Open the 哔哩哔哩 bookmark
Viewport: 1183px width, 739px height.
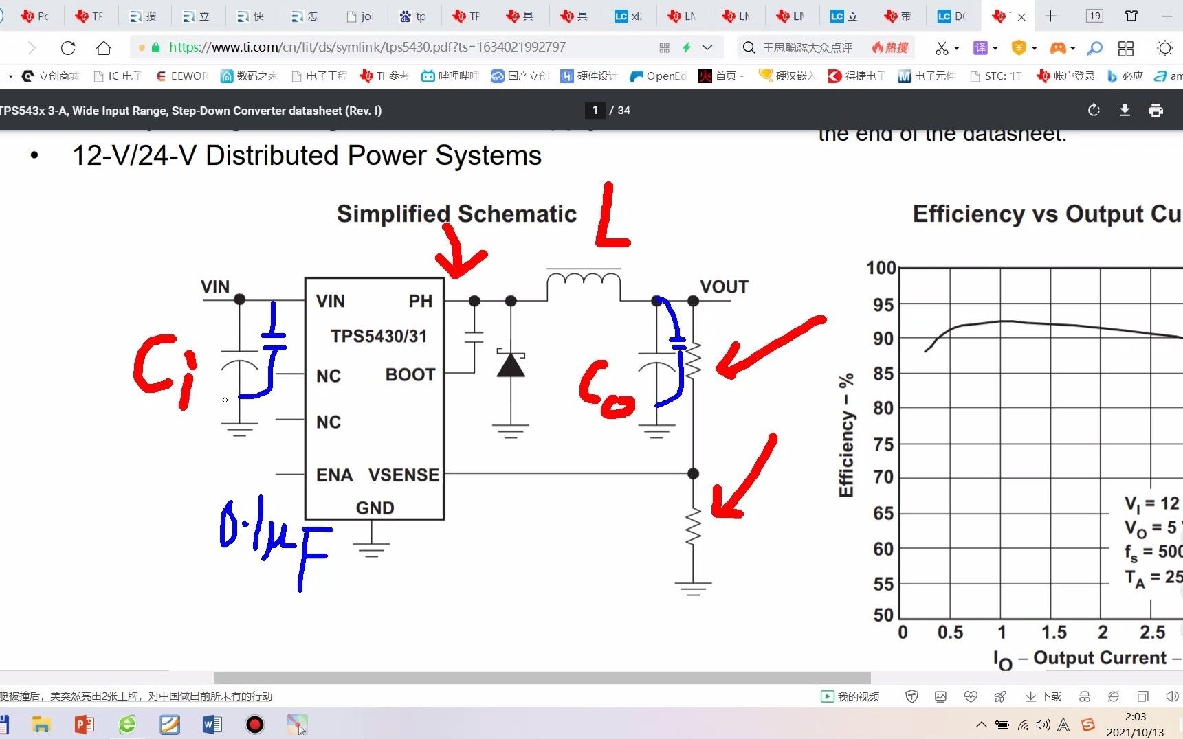[x=450, y=76]
